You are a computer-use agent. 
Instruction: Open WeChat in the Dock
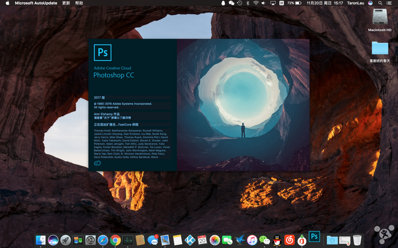point(264,240)
